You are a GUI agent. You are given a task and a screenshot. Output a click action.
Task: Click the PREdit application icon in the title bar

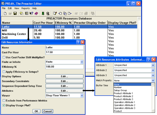[3, 3]
